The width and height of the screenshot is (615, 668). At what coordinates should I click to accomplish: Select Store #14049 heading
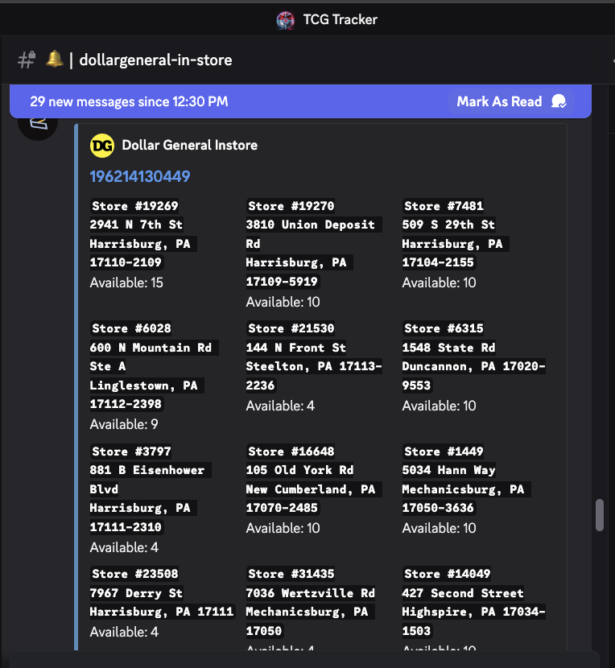tap(447, 573)
